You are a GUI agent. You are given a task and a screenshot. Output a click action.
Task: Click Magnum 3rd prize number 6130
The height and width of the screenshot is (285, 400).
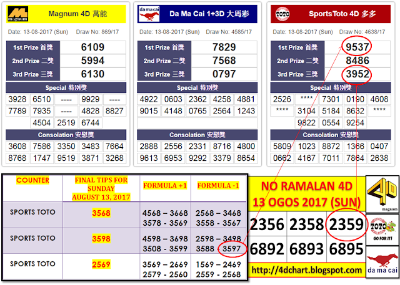tap(92, 74)
